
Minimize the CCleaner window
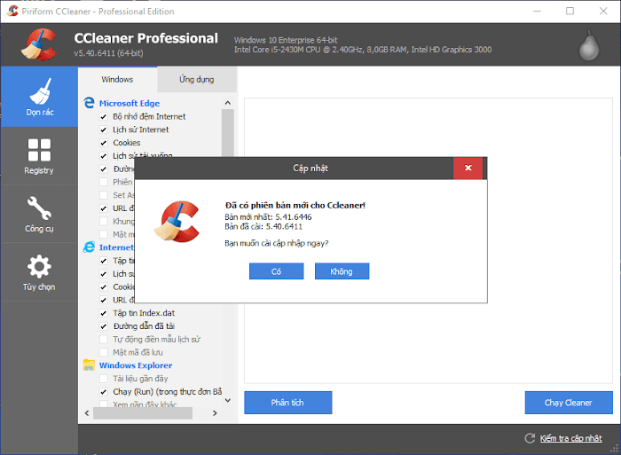(x=537, y=12)
